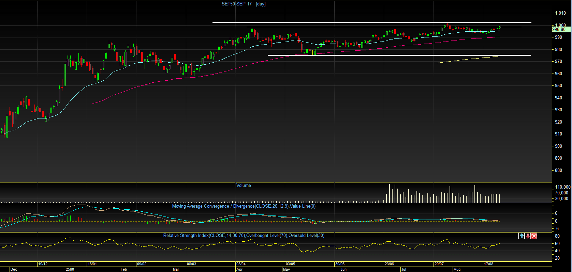Screen dimensions: 572x272
Task: Click the 2560 year label
Action: [x=70, y=270]
